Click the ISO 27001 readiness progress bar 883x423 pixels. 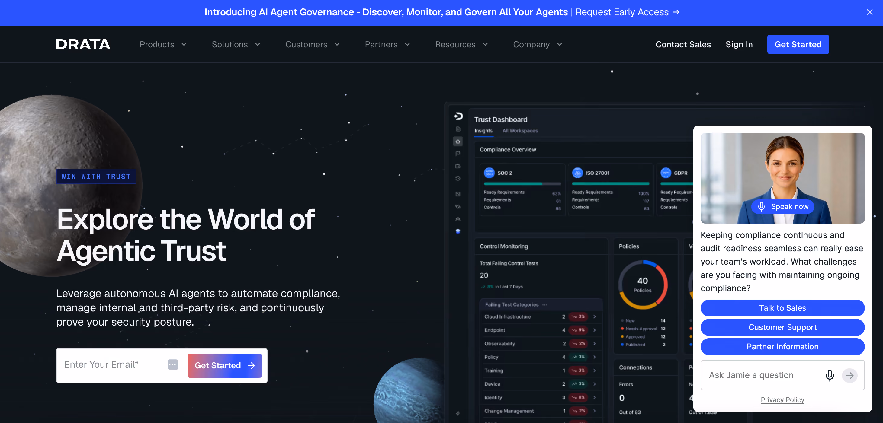pos(611,184)
